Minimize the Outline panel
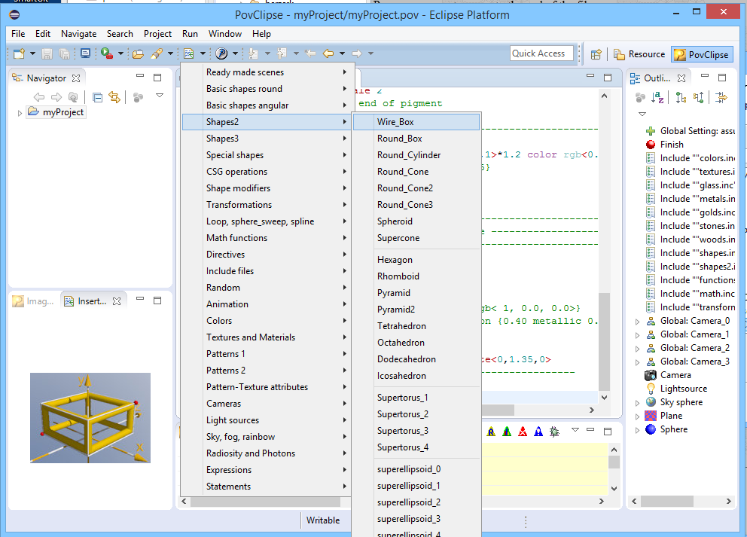This screenshot has width=747, height=537. [705, 76]
